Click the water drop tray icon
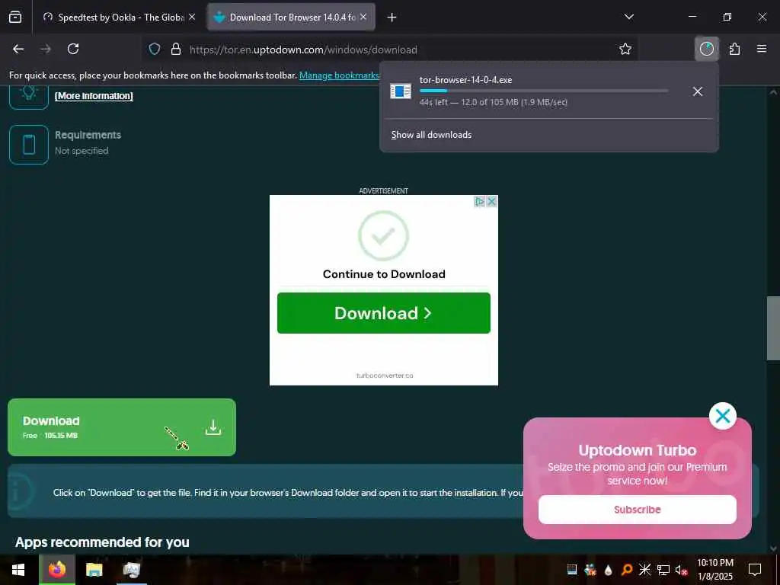780x585 pixels. pos(609,570)
